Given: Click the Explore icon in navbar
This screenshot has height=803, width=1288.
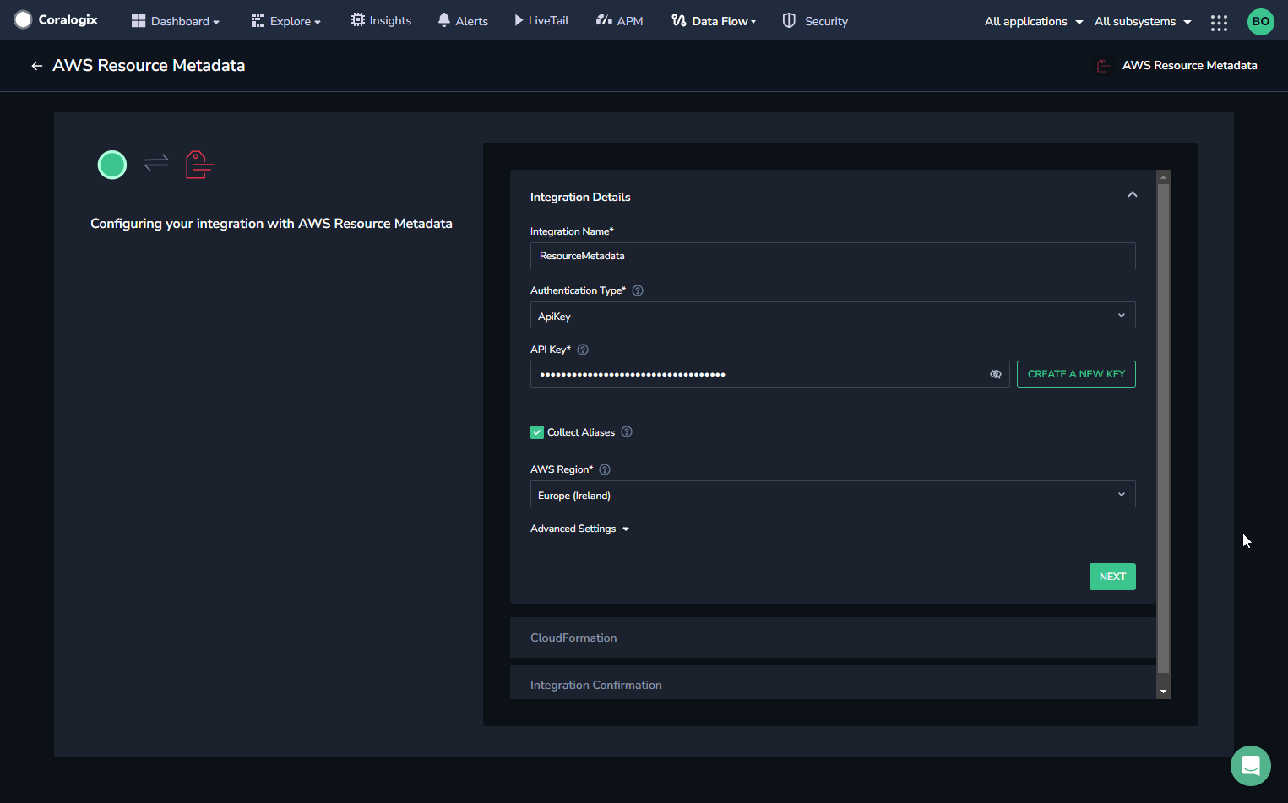Looking at the screenshot, I should (258, 20).
